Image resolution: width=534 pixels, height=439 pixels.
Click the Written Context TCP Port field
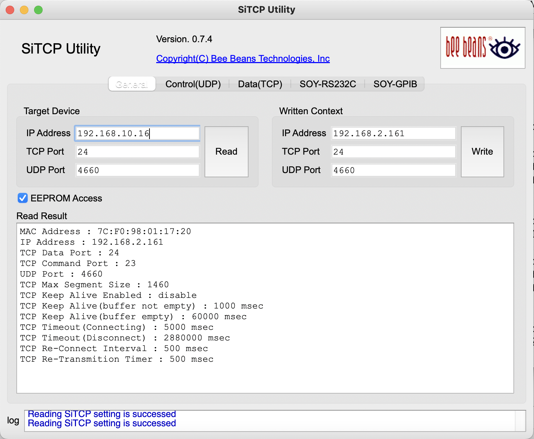[x=393, y=152]
